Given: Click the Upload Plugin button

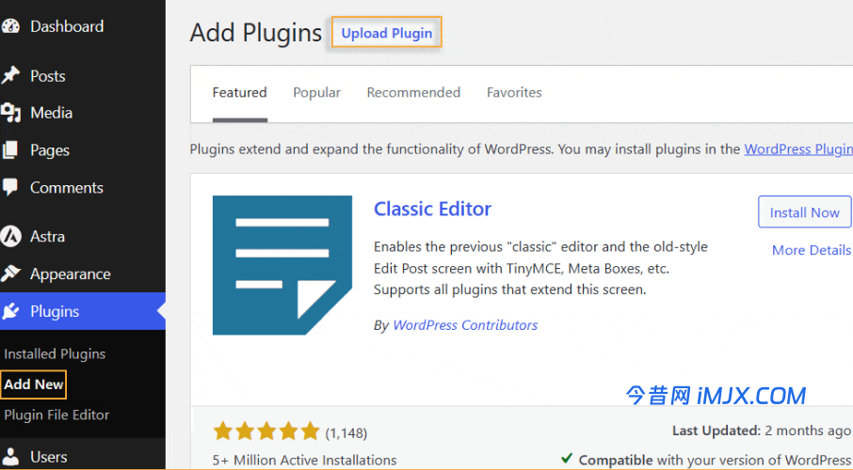Looking at the screenshot, I should tap(387, 33).
